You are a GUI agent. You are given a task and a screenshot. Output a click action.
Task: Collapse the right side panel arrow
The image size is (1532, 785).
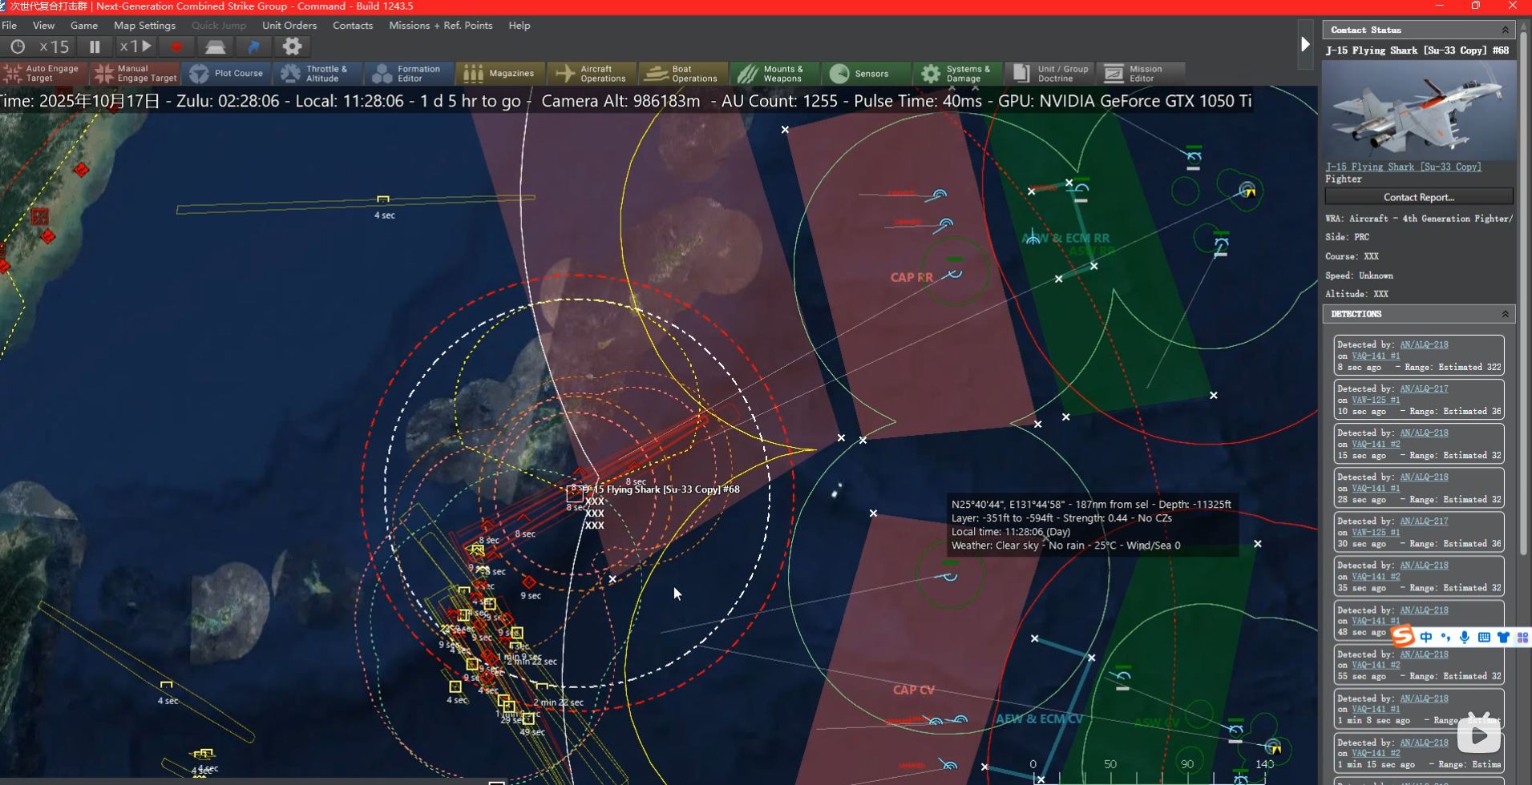coord(1305,45)
